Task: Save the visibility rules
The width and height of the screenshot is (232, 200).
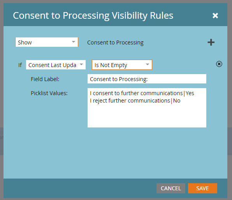Action: 202,188
